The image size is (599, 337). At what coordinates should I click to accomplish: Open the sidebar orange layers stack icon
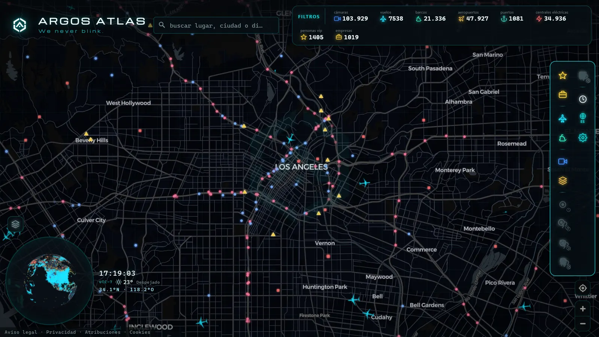coord(562,180)
